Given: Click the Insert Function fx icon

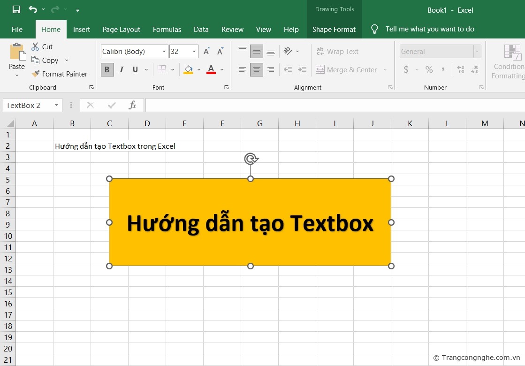Looking at the screenshot, I should point(133,105).
